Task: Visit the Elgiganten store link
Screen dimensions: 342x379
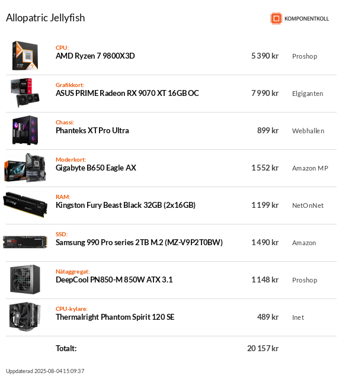Action: pos(308,94)
